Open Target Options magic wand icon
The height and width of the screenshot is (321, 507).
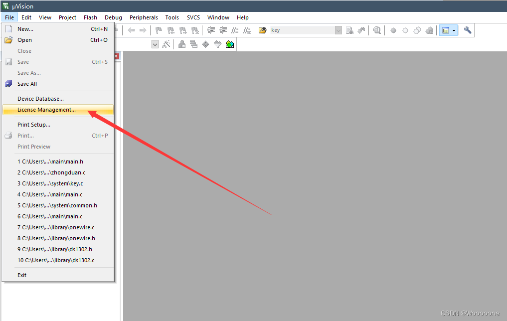[x=166, y=44]
